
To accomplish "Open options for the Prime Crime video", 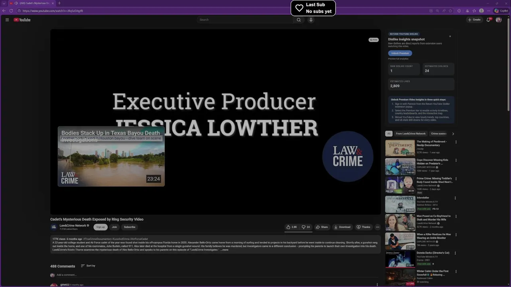I will 456,179.
